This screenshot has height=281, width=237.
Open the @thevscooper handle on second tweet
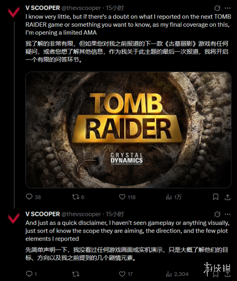point(81,214)
